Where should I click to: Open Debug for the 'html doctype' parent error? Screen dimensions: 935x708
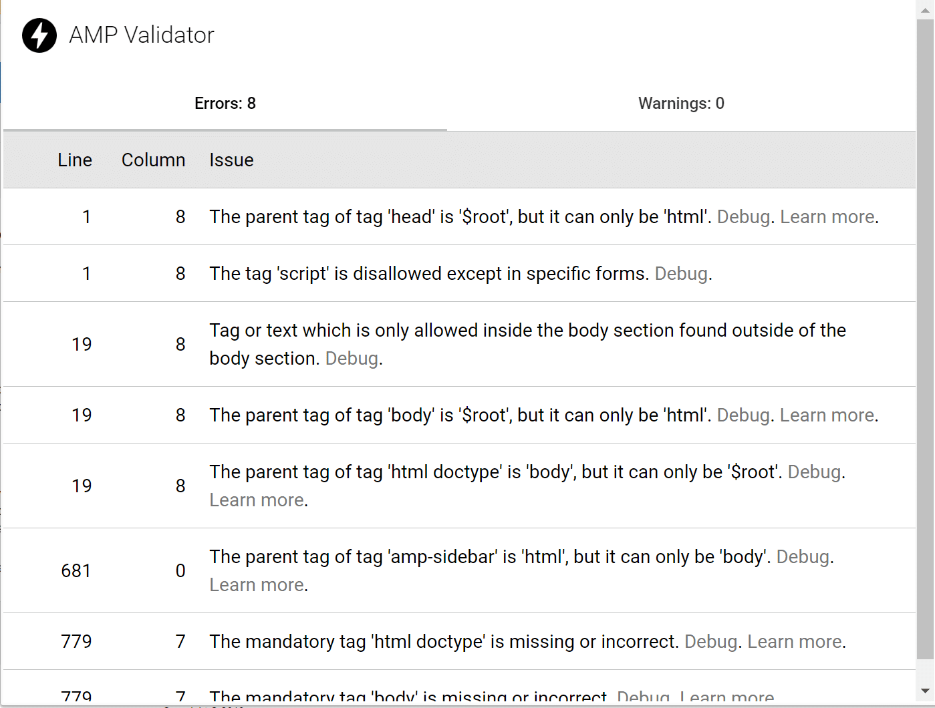pos(814,472)
